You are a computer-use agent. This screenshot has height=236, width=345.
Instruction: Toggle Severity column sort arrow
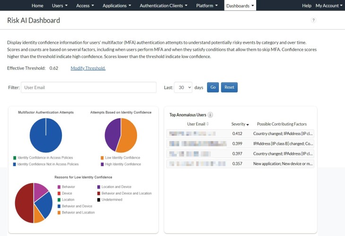click(x=248, y=125)
